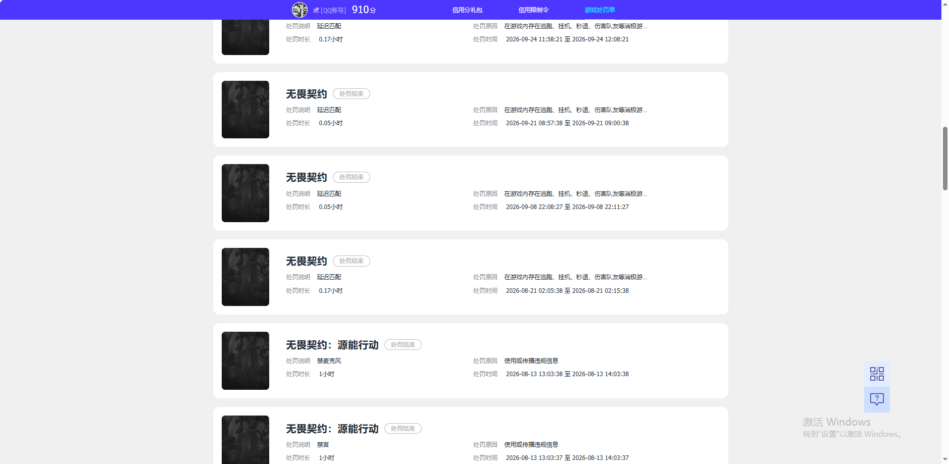The image size is (949, 464).
Task: Click the vertical scrollbar thumb
Action: point(945,159)
